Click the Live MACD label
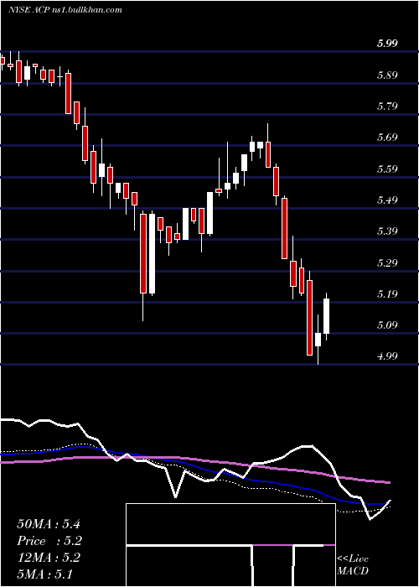419x587 pixels. [353, 564]
